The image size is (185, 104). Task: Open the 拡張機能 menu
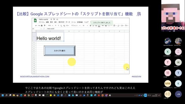(x=80, y=22)
